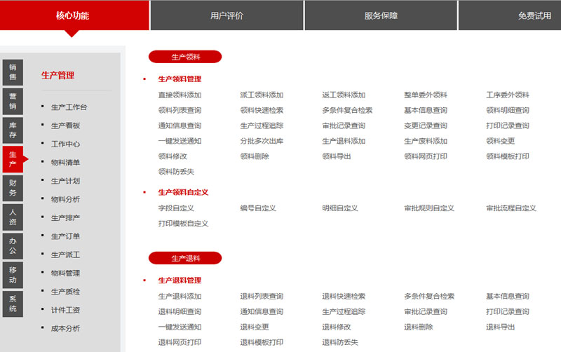This screenshot has height=352, width=561.
Task: Switch to the 用户评价 tab
Action: point(227,15)
